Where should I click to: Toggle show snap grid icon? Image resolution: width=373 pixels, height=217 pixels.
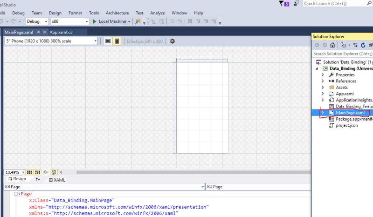coord(29,172)
